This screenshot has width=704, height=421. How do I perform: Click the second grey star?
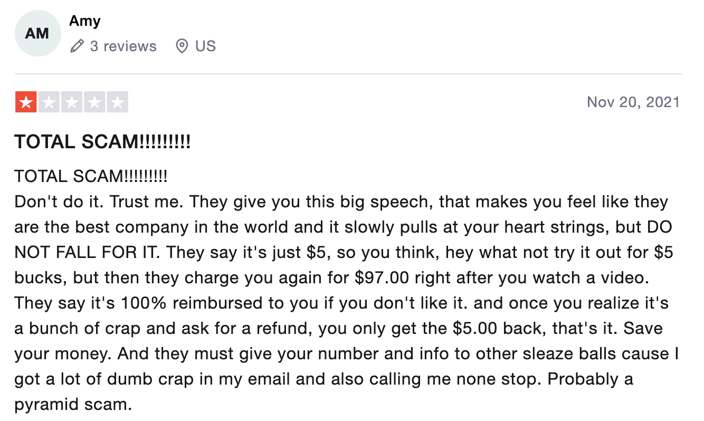click(x=49, y=102)
